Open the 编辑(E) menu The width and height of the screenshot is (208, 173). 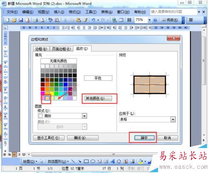27,12
